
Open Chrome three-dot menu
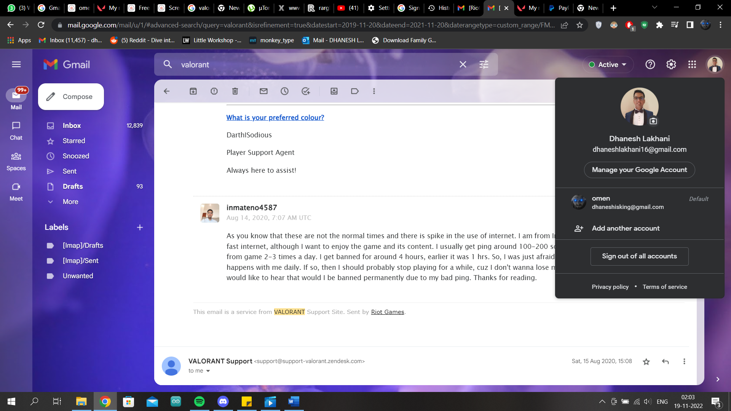click(x=721, y=25)
